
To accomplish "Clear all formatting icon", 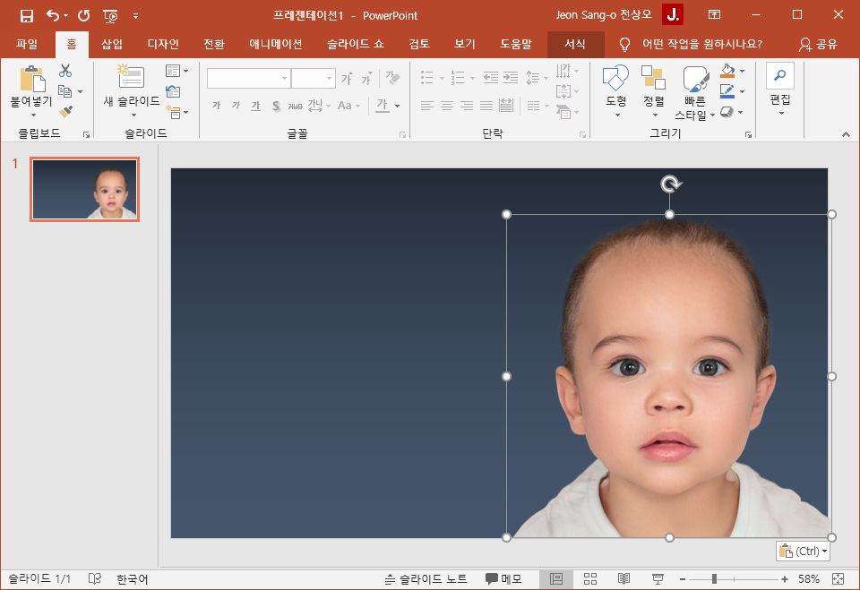I will (392, 78).
